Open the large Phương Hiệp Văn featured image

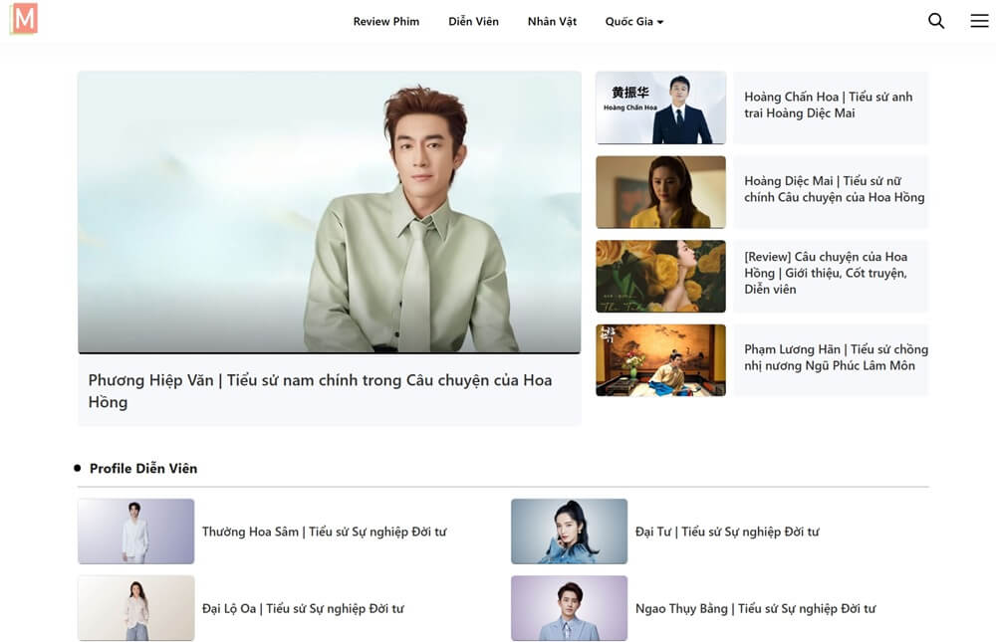point(329,212)
